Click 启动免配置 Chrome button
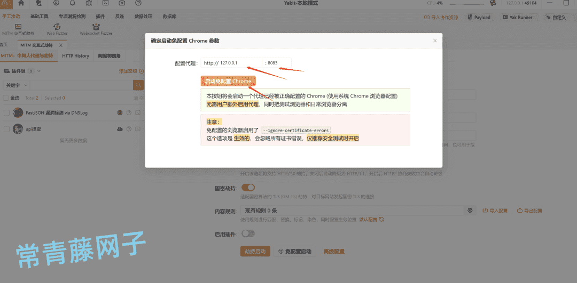 click(228, 81)
